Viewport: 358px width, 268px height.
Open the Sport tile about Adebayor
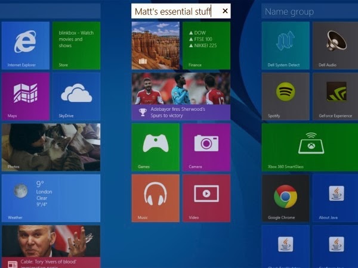tap(181, 96)
